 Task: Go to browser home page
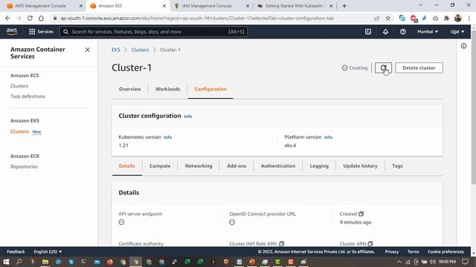tap(41, 18)
